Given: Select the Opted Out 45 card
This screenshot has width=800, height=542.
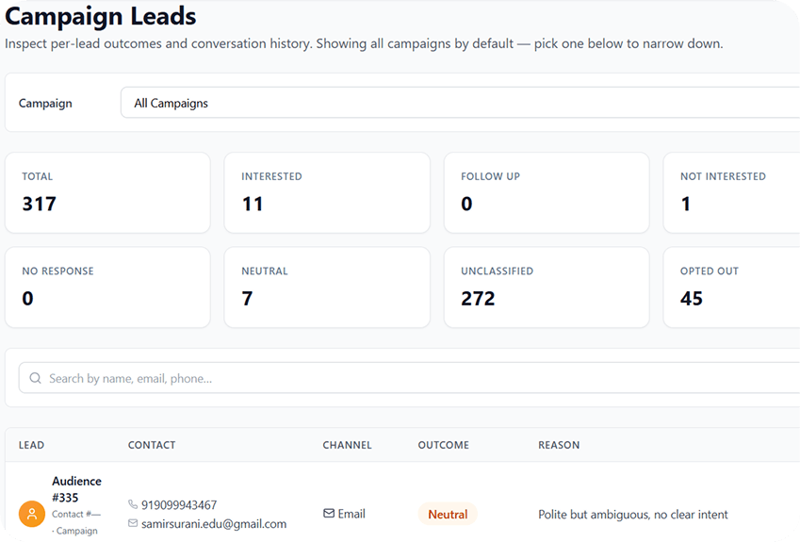Looking at the screenshot, I should [x=731, y=287].
